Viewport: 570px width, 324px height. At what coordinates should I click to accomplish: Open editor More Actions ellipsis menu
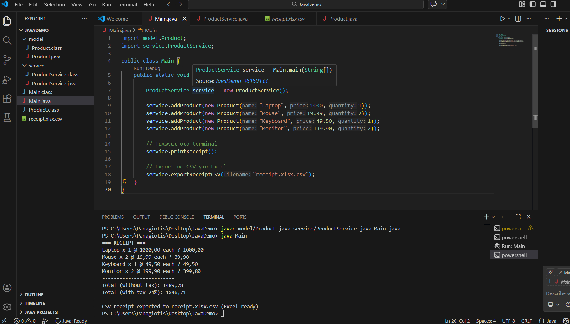[x=529, y=19]
